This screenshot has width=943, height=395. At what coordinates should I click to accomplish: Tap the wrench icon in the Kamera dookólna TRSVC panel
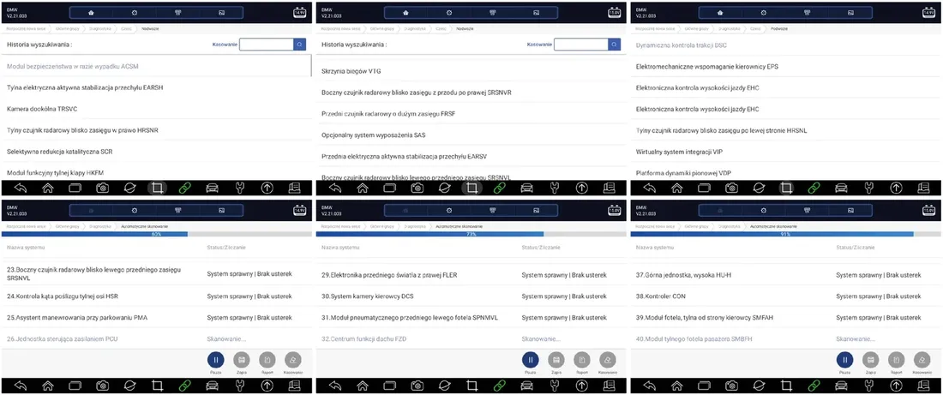239,189
